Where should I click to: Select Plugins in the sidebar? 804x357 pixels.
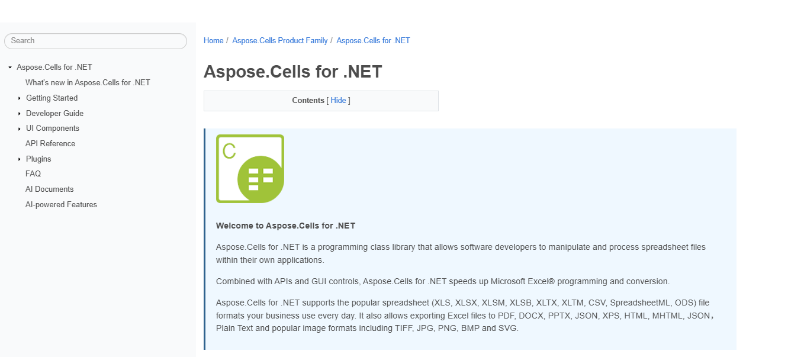click(x=38, y=159)
